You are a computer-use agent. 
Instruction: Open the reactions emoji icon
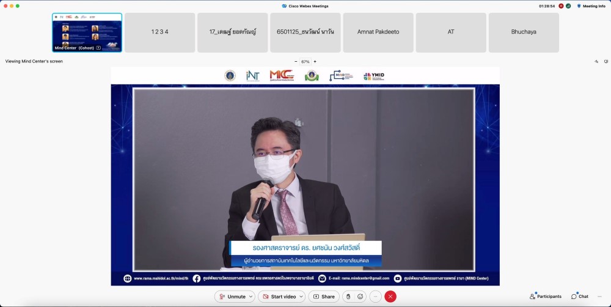(x=361, y=297)
